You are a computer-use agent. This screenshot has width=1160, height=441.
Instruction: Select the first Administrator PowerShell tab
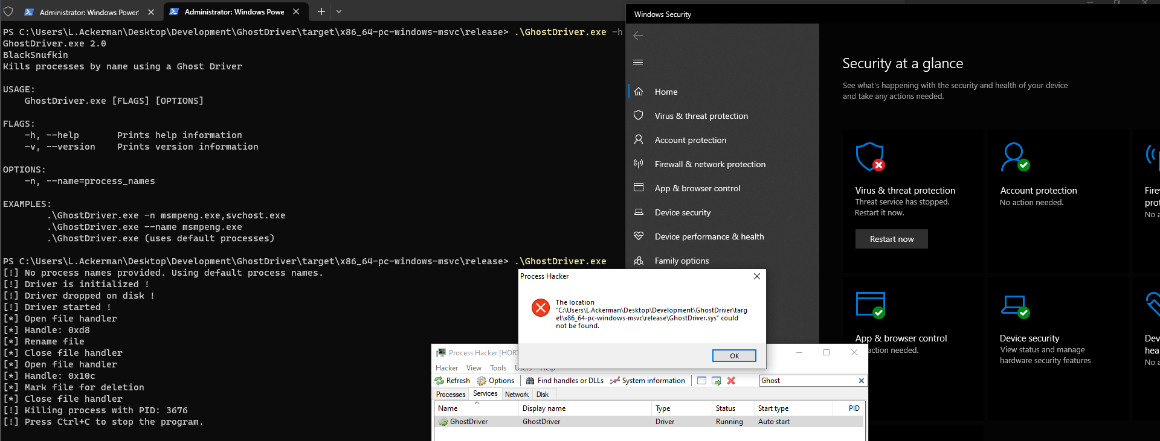click(89, 12)
